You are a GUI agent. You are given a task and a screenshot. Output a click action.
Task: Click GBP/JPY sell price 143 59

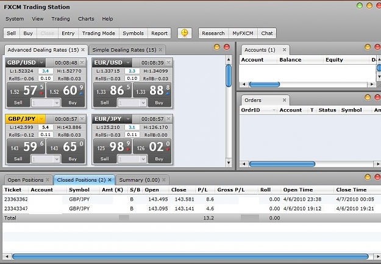pyautogui.click(x=26, y=146)
